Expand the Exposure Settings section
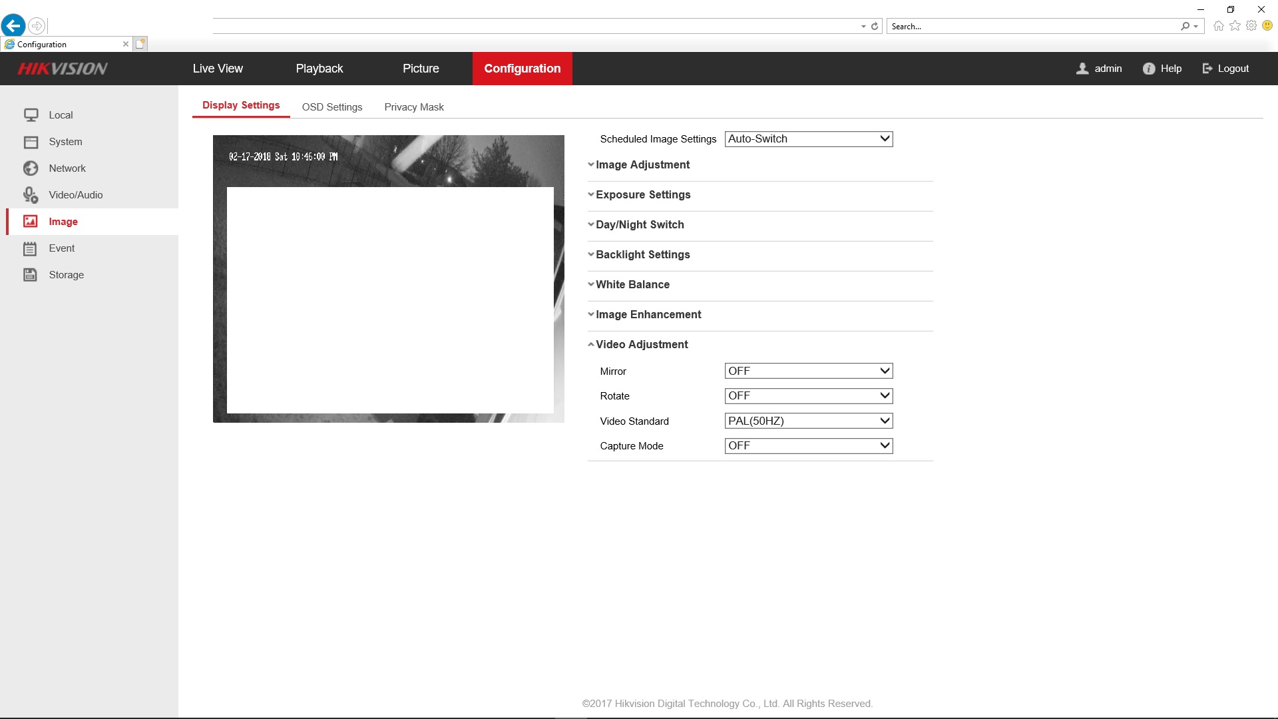This screenshot has width=1278, height=719. click(642, 195)
